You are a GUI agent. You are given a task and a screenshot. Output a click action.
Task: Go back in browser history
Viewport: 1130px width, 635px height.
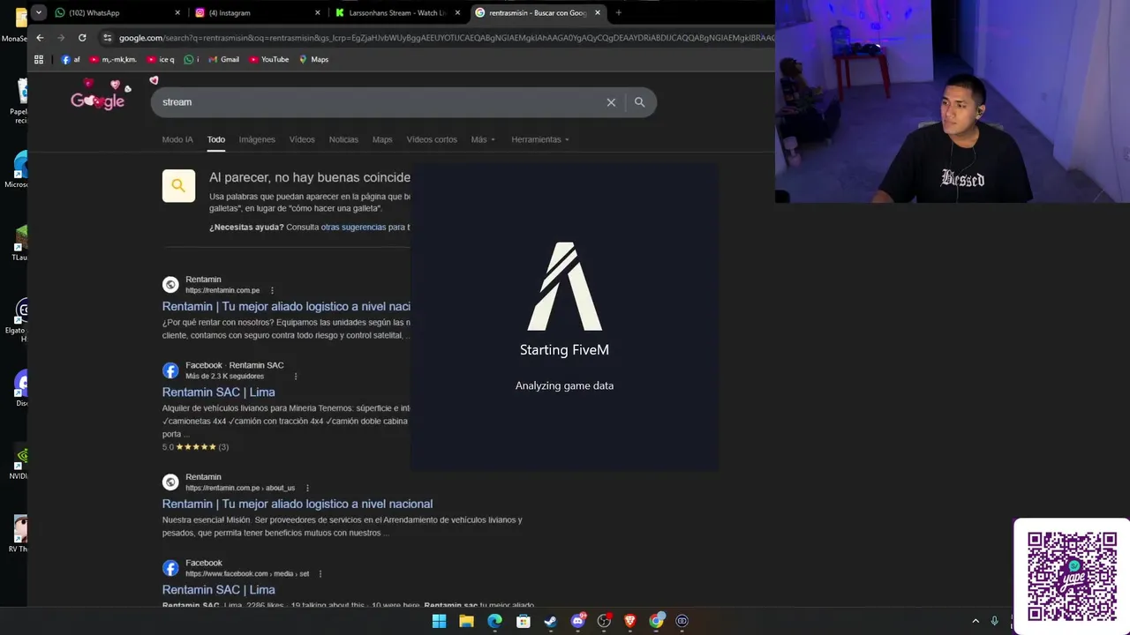click(x=40, y=38)
